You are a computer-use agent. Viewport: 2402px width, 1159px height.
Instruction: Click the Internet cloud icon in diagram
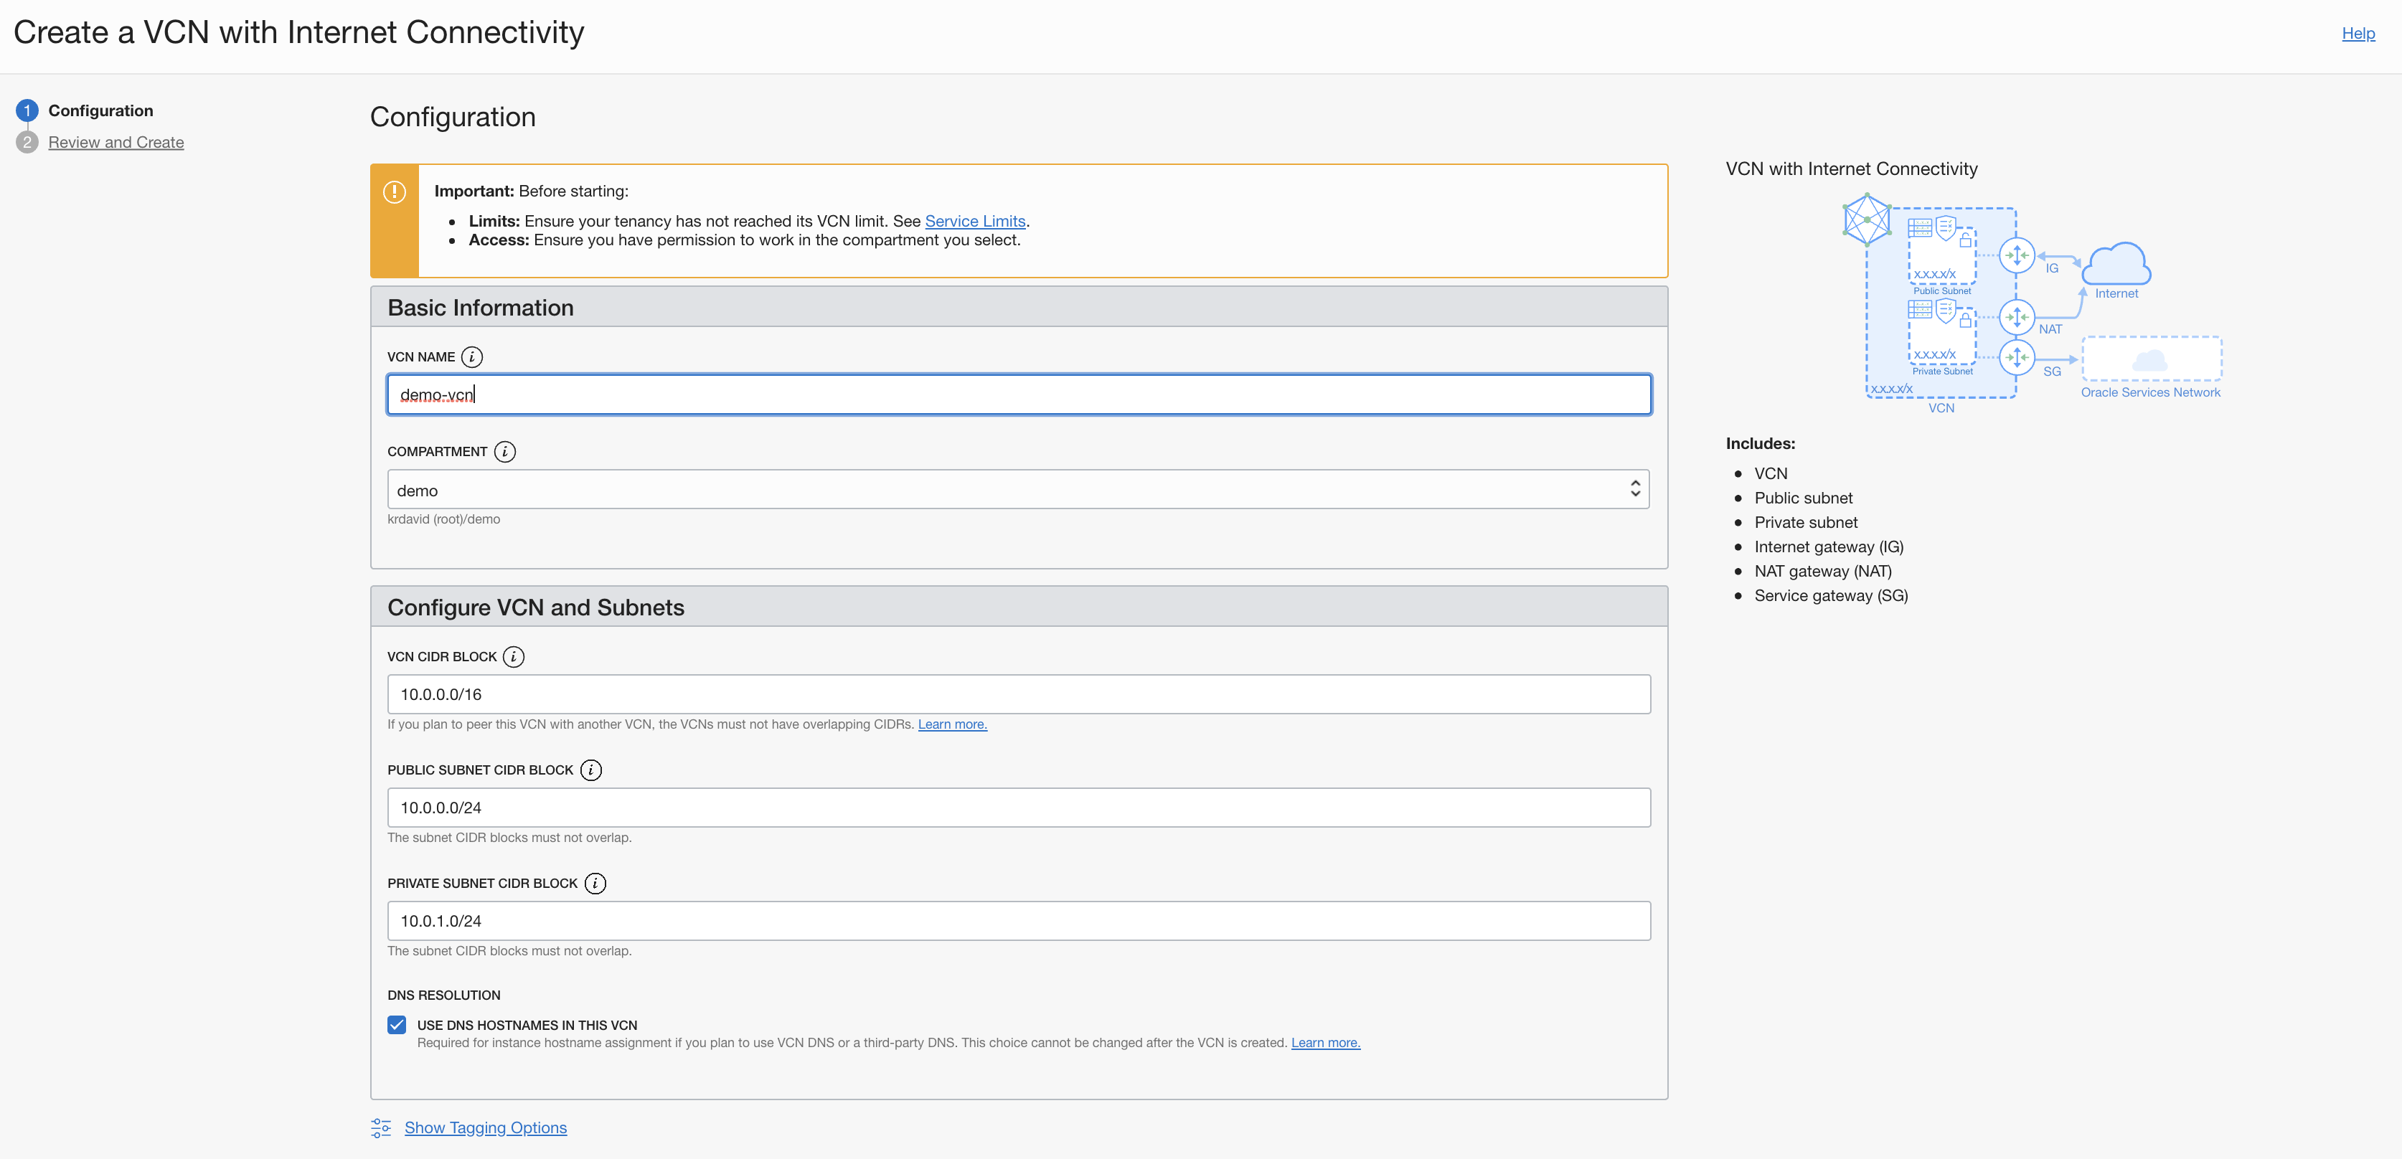[2116, 264]
